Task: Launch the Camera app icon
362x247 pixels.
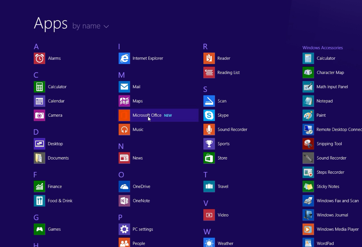Action: [x=40, y=115]
